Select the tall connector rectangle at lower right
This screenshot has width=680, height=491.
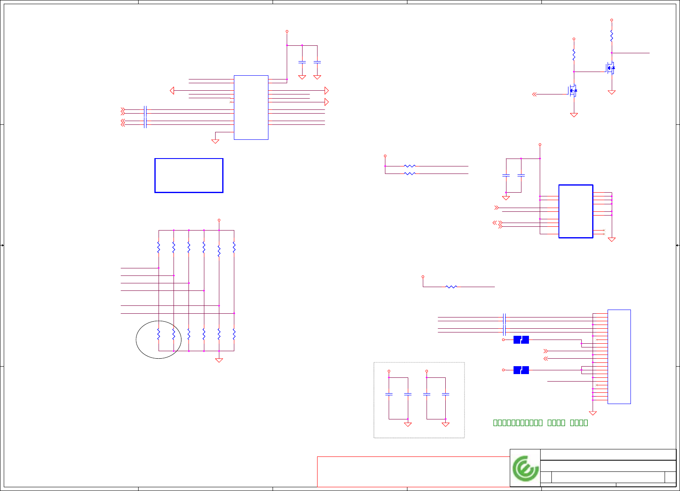tap(619, 357)
